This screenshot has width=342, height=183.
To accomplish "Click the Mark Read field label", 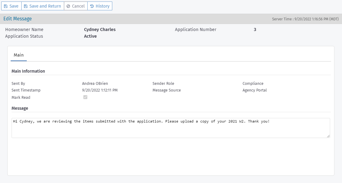I will 21,98.
